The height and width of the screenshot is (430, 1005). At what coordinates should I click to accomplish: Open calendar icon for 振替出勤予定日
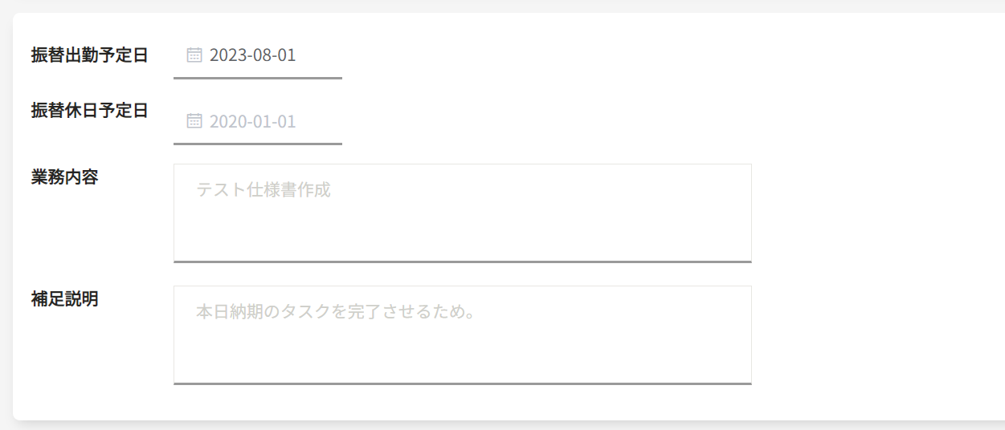tap(194, 55)
